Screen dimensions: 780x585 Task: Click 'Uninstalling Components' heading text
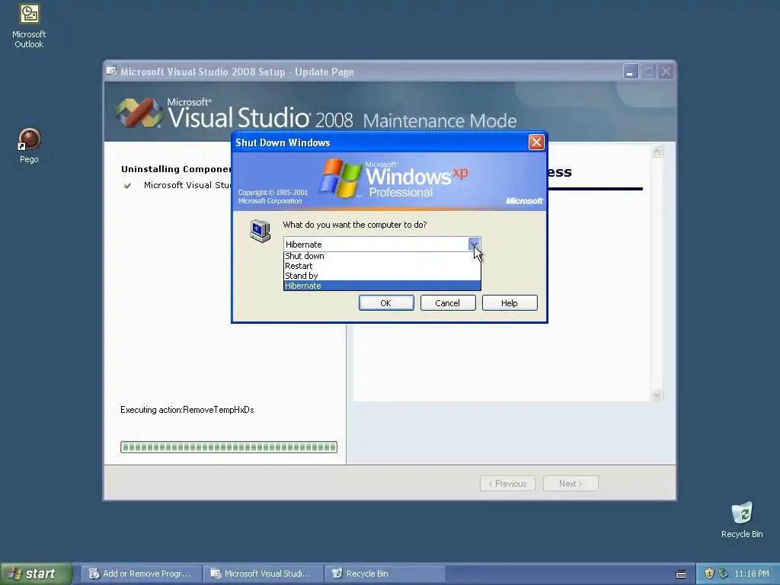[x=176, y=169]
